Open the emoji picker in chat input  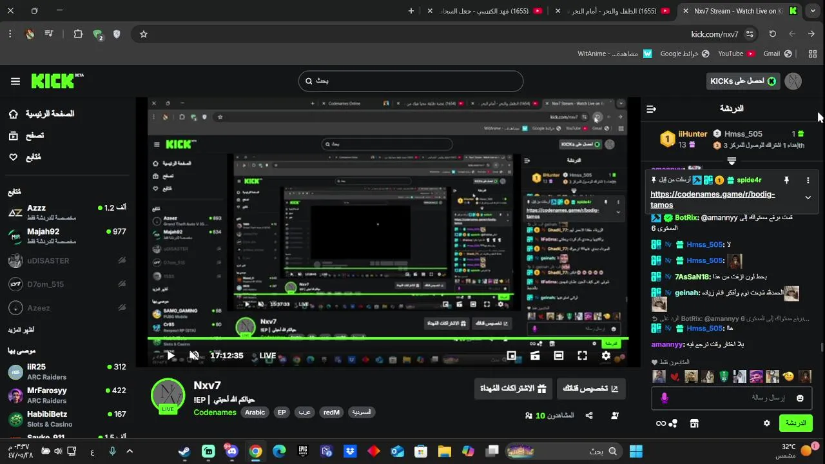(800, 398)
